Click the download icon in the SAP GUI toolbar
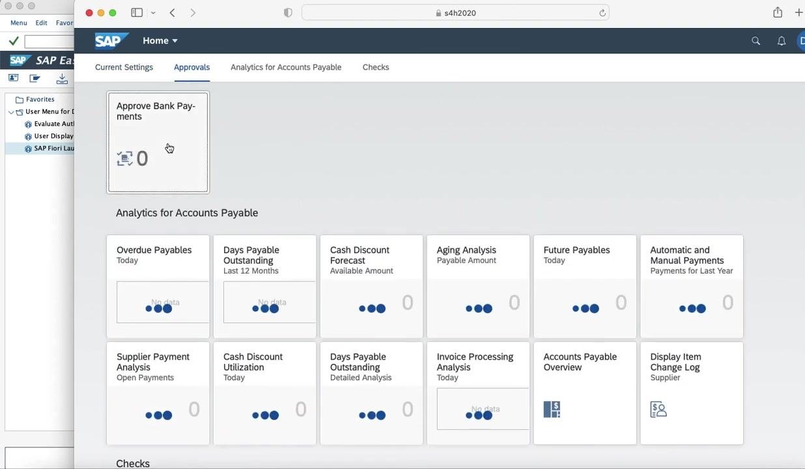805x469 pixels. (x=62, y=79)
